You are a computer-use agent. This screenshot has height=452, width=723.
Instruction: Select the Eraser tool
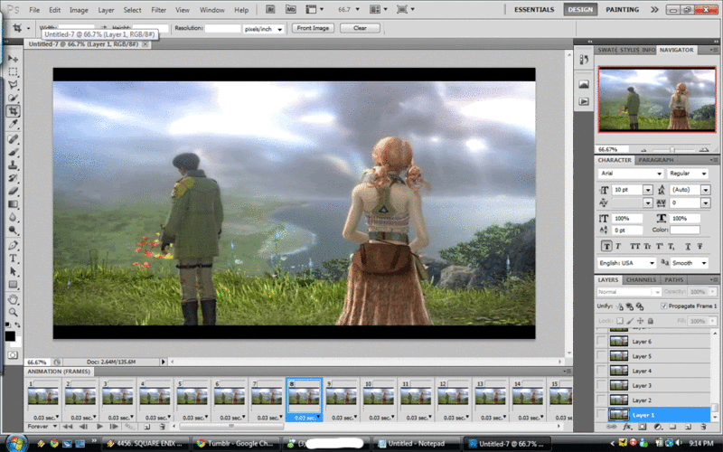[x=13, y=191]
